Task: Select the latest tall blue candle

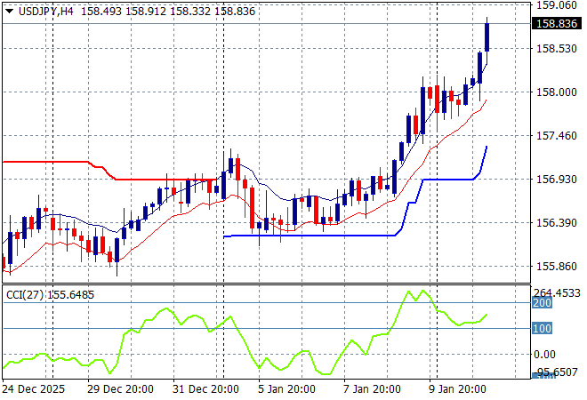Action: point(486,37)
